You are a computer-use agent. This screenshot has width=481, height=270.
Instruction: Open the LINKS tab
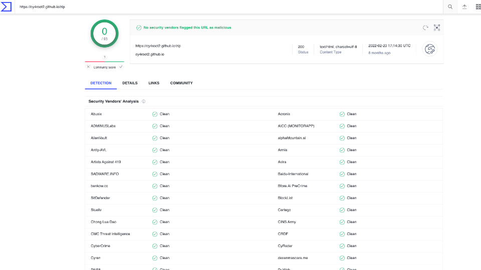[x=154, y=83]
